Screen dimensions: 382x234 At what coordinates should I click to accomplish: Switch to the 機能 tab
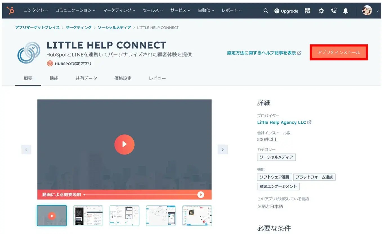click(x=54, y=78)
